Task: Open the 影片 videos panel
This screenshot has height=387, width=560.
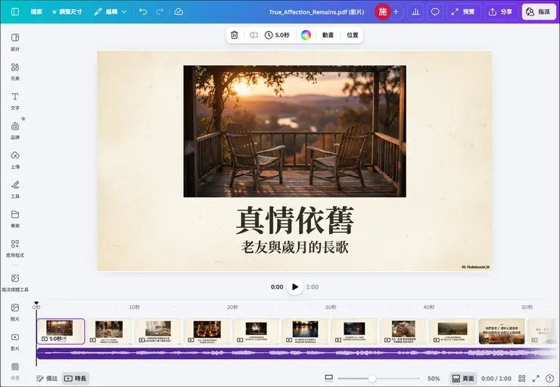Action: (x=15, y=342)
